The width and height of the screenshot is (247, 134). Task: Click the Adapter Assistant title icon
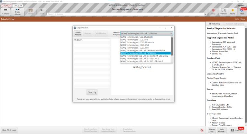pyautogui.click(x=75, y=28)
